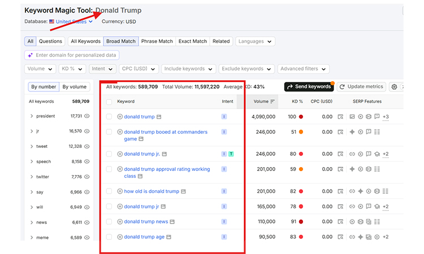Open the 'donald trump age' keyword link
424x254 pixels.
(144, 237)
